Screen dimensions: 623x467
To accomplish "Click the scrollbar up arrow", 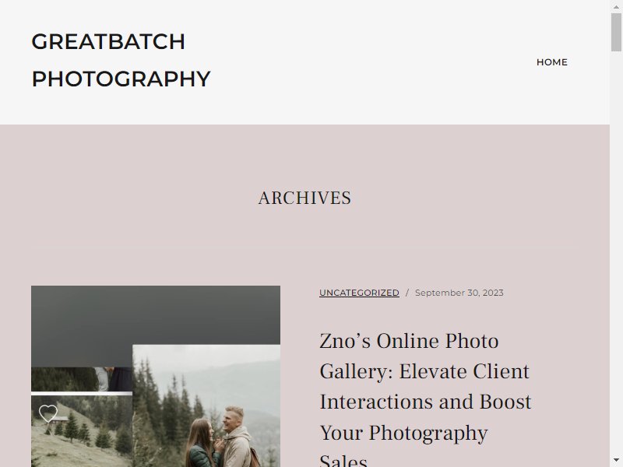I will (x=616, y=6).
